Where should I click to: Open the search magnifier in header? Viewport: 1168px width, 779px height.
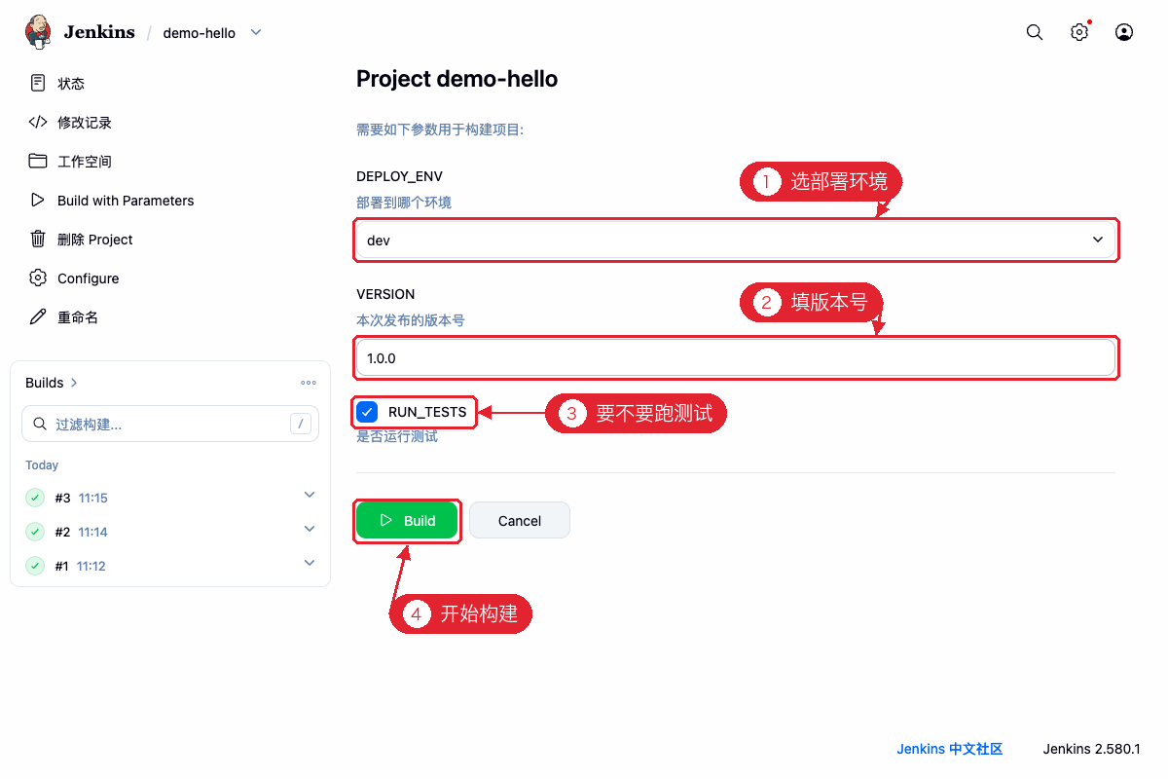coord(1035,32)
